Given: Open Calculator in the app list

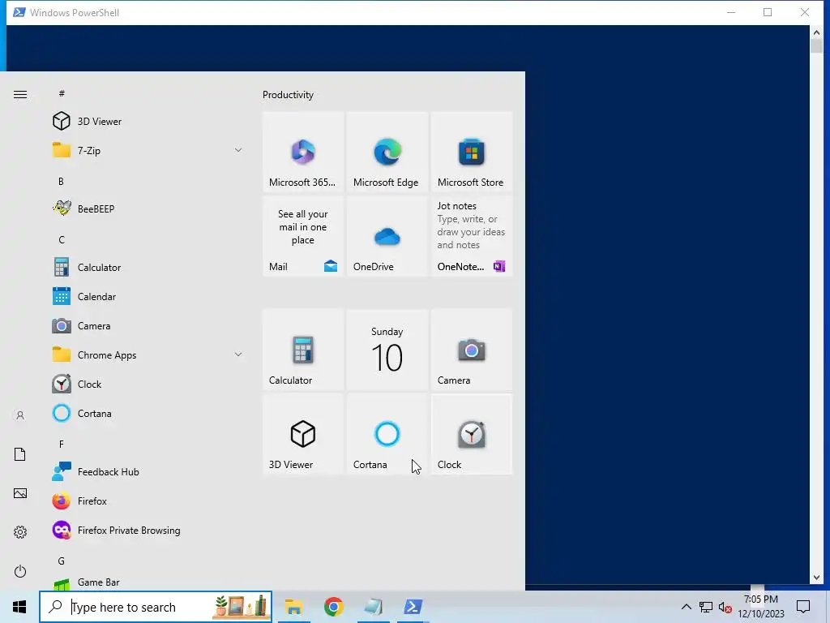Looking at the screenshot, I should click(146, 267).
